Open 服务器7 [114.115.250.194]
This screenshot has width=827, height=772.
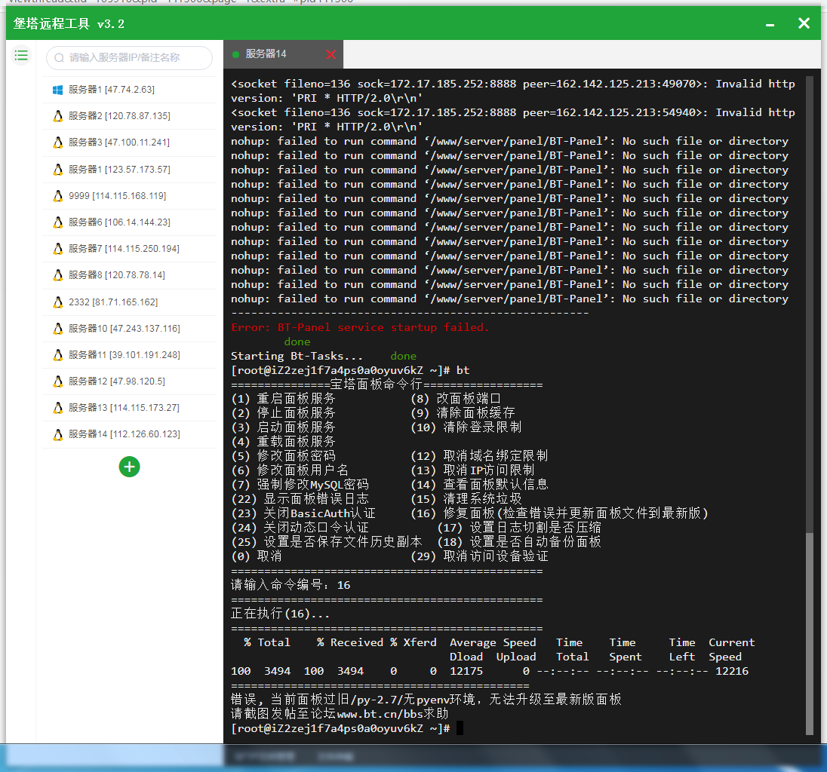click(x=129, y=249)
